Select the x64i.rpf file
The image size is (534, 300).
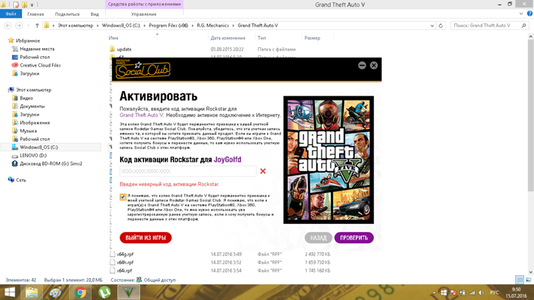(x=124, y=271)
